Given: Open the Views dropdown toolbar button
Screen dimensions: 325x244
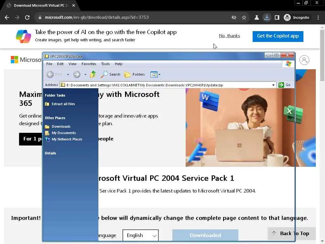Looking at the screenshot, I should tap(156, 74).
